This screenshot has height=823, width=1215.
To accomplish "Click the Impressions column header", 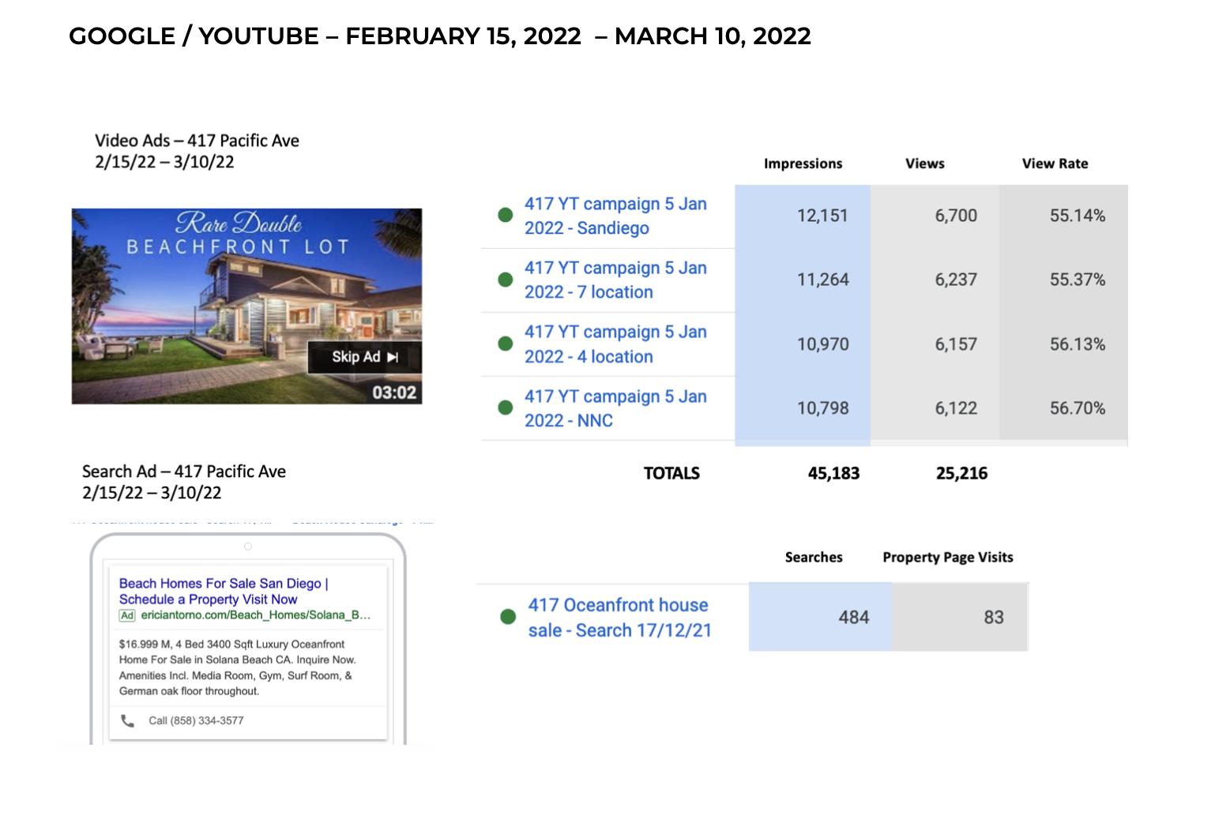I will [803, 163].
